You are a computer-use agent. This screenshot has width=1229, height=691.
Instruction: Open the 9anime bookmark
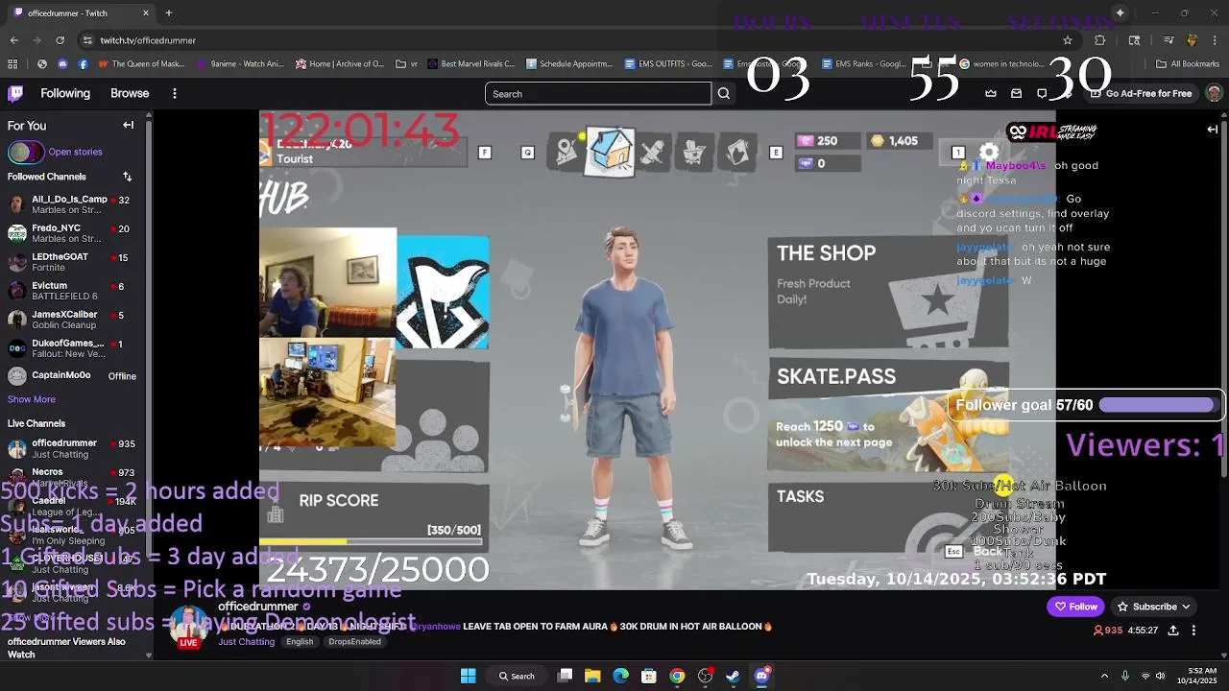click(x=240, y=64)
